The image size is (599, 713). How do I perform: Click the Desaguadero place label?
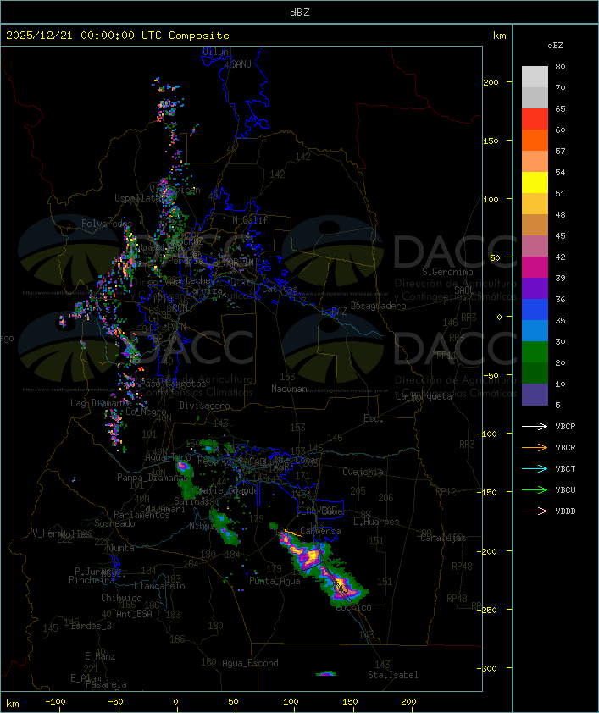pyautogui.click(x=378, y=306)
